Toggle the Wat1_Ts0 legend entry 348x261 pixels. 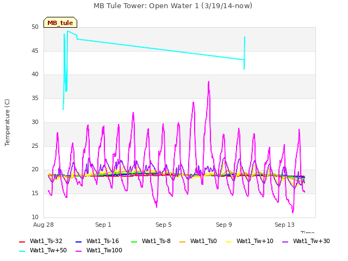198,241
